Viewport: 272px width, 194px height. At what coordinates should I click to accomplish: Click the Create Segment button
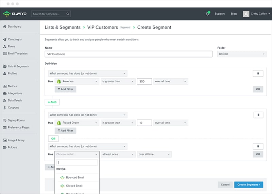coord(248,184)
